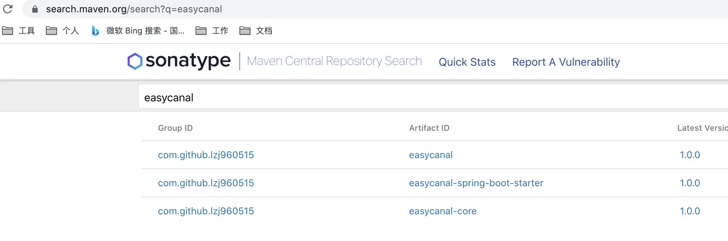Open the 工具 bookmarks folder
The width and height of the screenshot is (728, 241).
click(x=19, y=31)
